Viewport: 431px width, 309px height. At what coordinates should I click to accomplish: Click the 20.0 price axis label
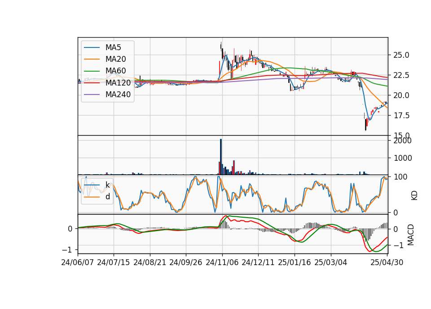click(401, 95)
